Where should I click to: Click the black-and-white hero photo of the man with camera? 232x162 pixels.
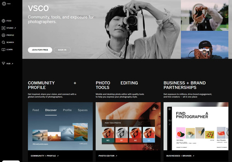point(101,29)
